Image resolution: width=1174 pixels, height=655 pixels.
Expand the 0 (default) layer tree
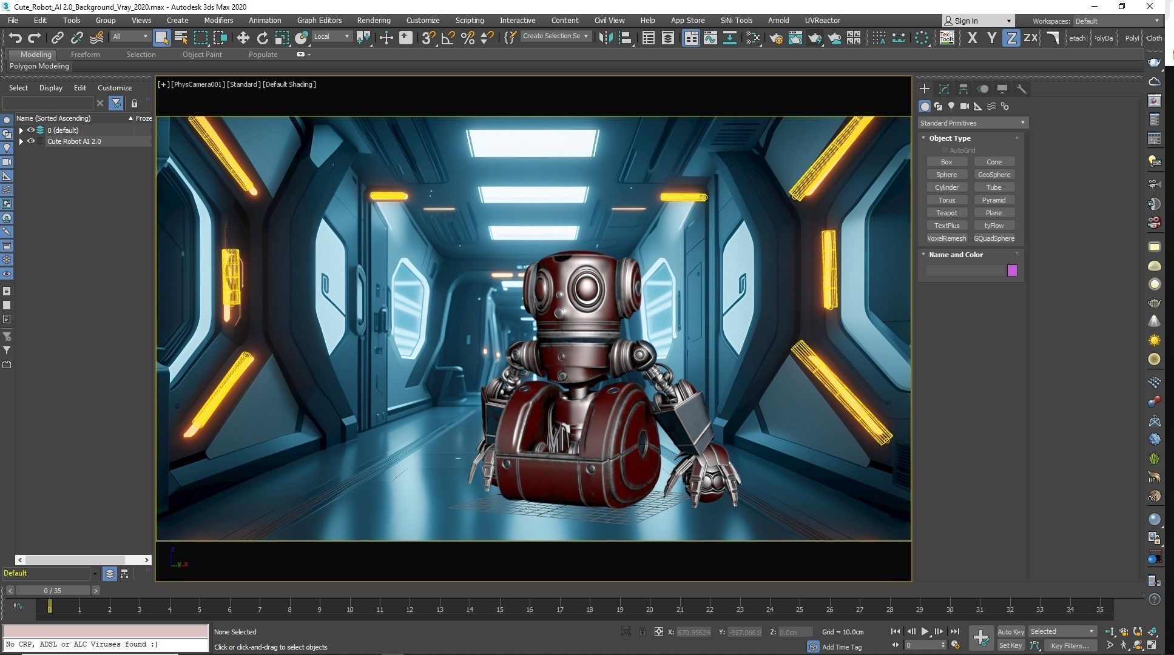(x=21, y=130)
